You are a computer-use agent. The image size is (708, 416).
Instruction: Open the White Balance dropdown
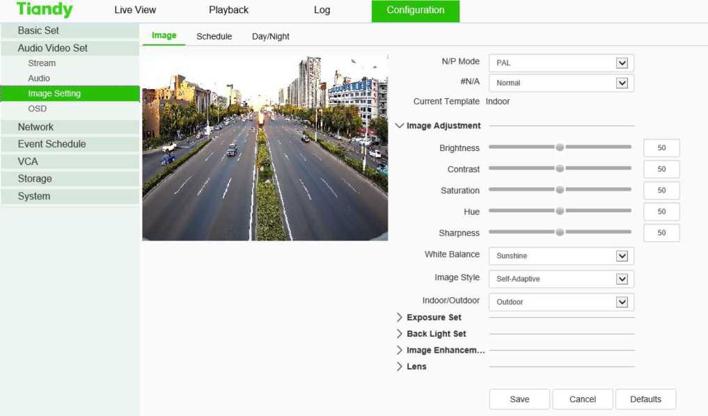[x=560, y=256]
